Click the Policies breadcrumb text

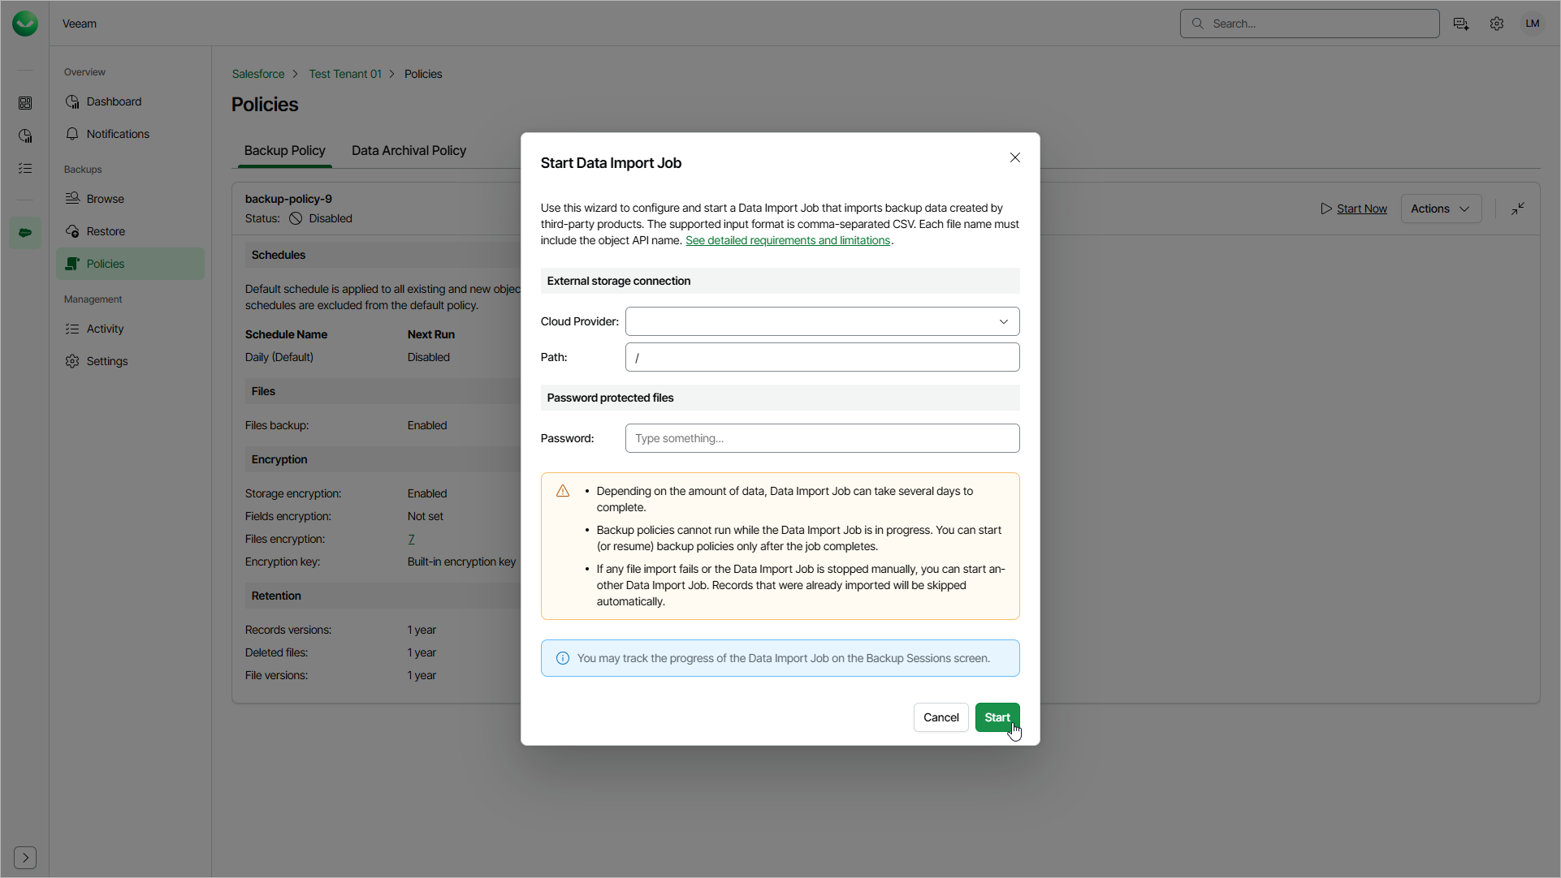(x=423, y=74)
